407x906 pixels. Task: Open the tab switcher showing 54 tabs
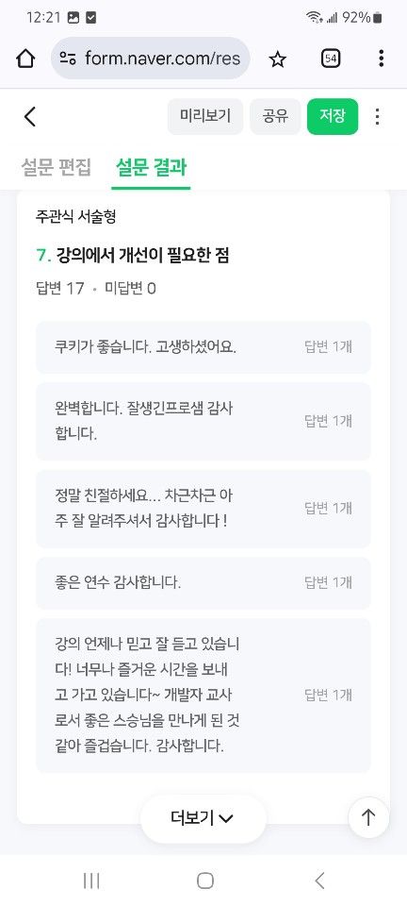(x=331, y=59)
